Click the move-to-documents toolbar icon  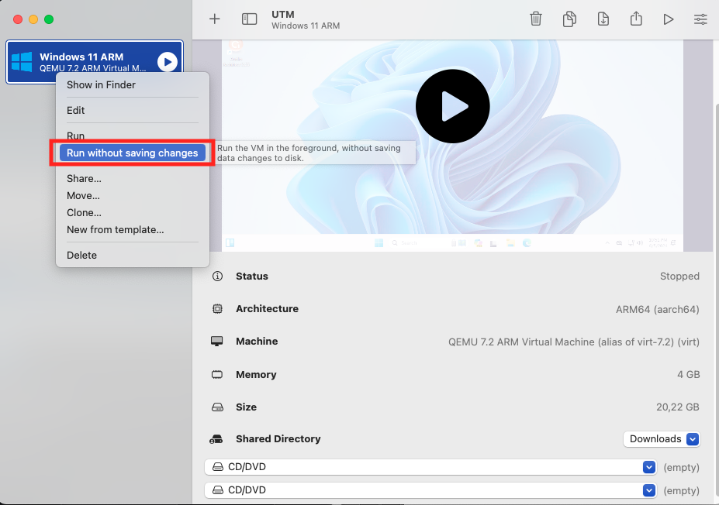click(603, 19)
